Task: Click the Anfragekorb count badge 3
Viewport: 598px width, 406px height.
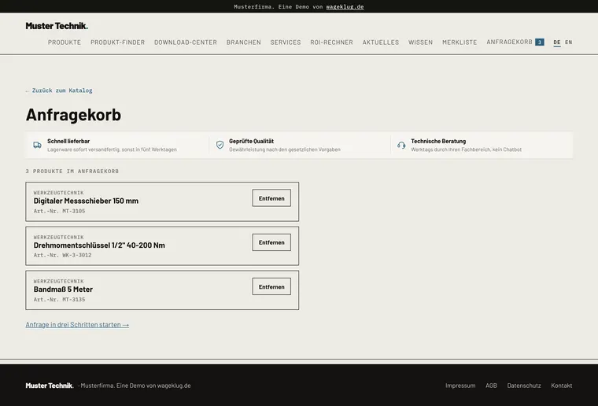Action: point(539,42)
